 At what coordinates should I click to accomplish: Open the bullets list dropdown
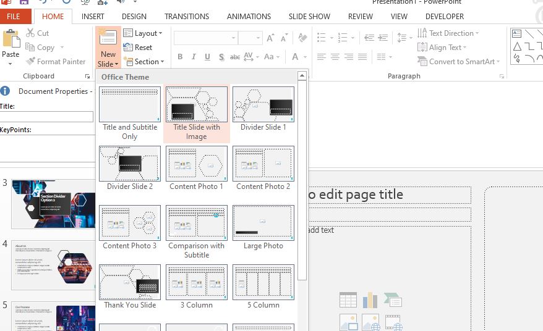point(331,38)
